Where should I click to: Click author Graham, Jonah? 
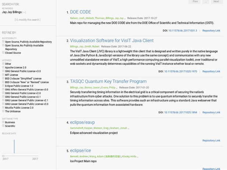[118, 128]
